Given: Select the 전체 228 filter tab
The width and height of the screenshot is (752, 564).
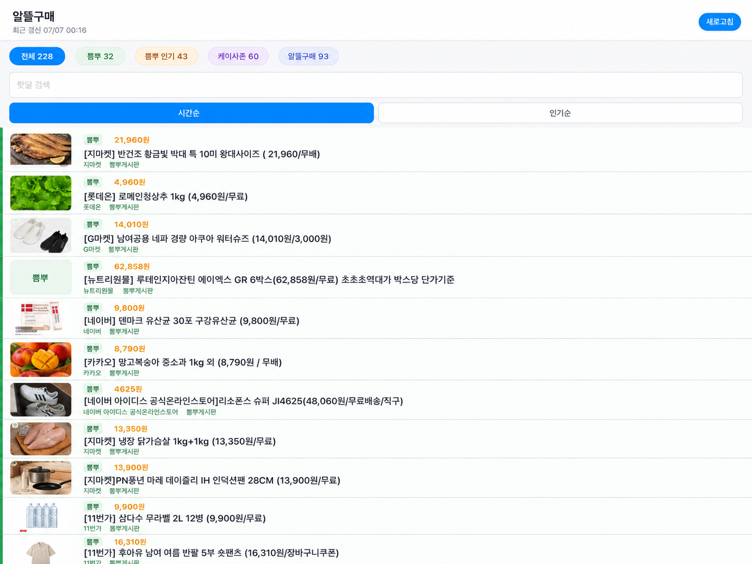Looking at the screenshot, I should click(37, 56).
